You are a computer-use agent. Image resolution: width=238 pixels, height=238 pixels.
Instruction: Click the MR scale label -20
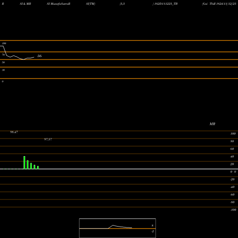tap(232, 179)
